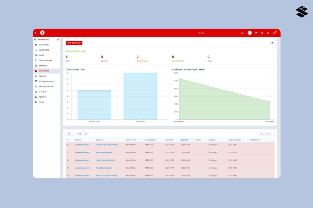Screen dimensions: 313x208
Task: Click the table search magnifier icon
Action: click(262, 134)
